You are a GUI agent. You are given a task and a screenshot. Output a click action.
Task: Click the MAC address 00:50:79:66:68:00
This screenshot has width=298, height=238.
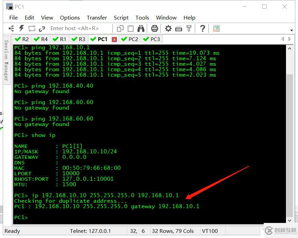[x=92, y=168]
